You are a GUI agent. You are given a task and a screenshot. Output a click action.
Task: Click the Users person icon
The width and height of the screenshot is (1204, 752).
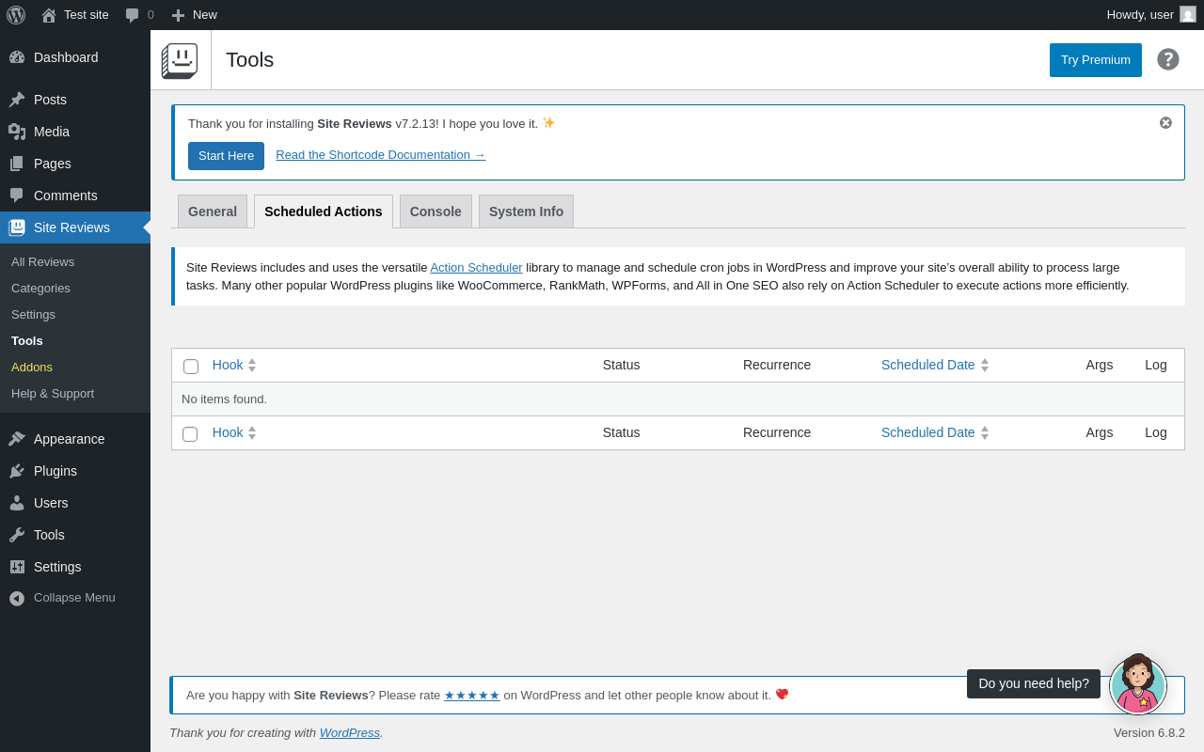click(x=17, y=503)
